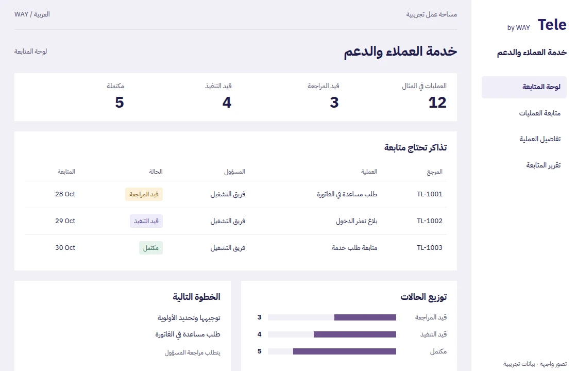Click the footer تصور واجهة · بيانات تجريبية
This screenshot has height=371, width=577.
click(x=535, y=364)
